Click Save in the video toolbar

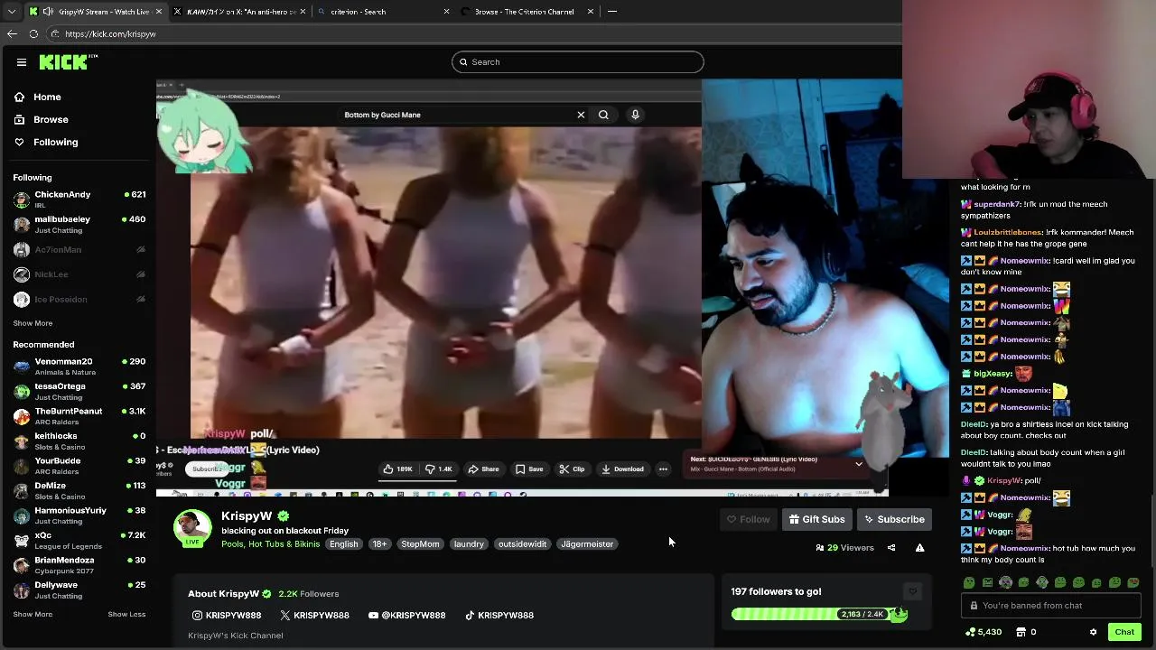click(529, 469)
